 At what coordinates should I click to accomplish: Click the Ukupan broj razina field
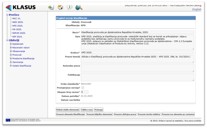[84, 92]
